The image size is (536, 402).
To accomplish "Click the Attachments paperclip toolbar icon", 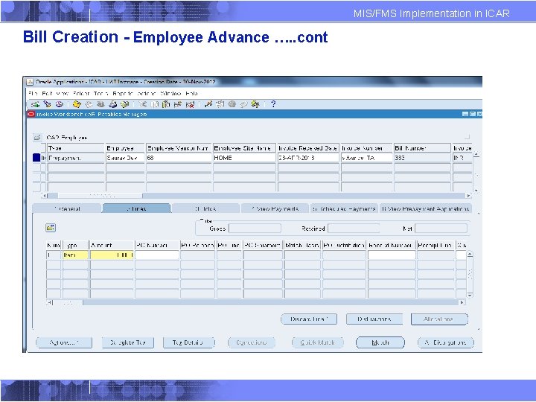I will [x=243, y=104].
